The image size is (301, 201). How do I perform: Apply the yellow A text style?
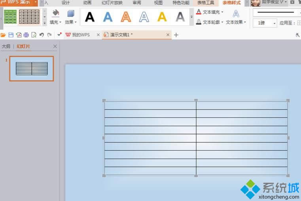pos(162,17)
